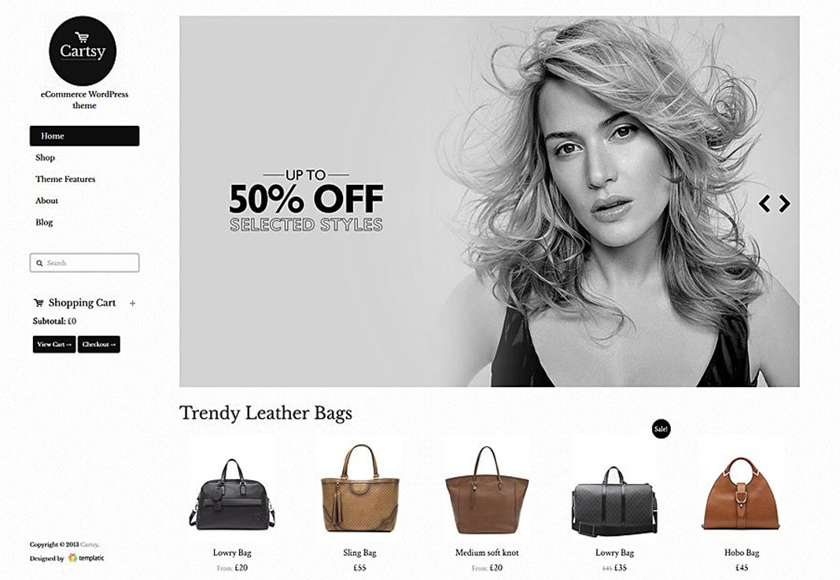The height and width of the screenshot is (580, 840).
Task: Click the Sale! badge
Action: [x=661, y=429]
